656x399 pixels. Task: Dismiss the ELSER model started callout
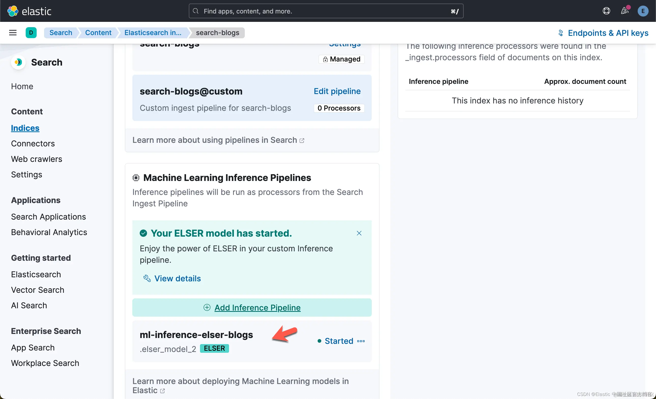359,233
